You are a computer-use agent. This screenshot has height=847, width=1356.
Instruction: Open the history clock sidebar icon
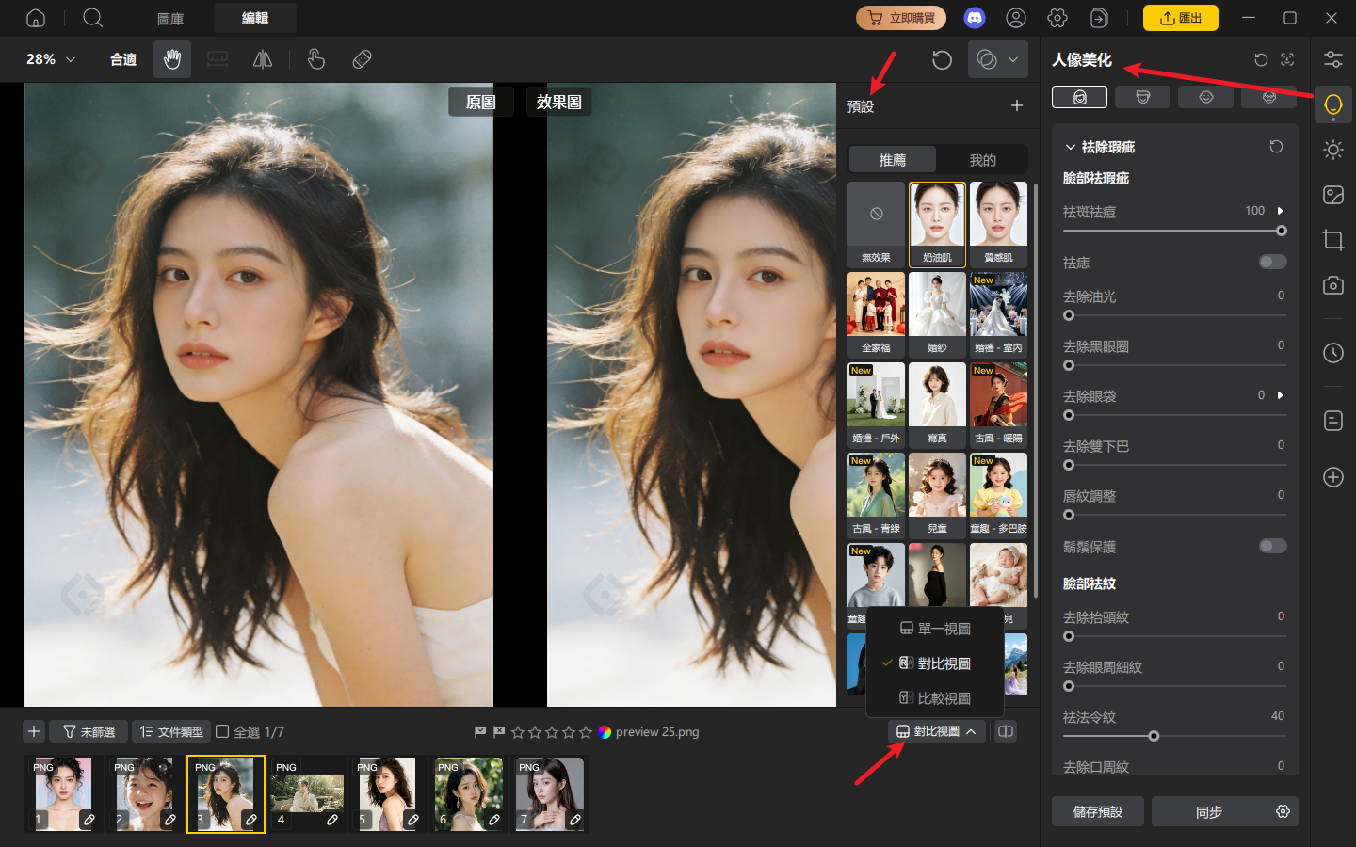click(x=1333, y=353)
